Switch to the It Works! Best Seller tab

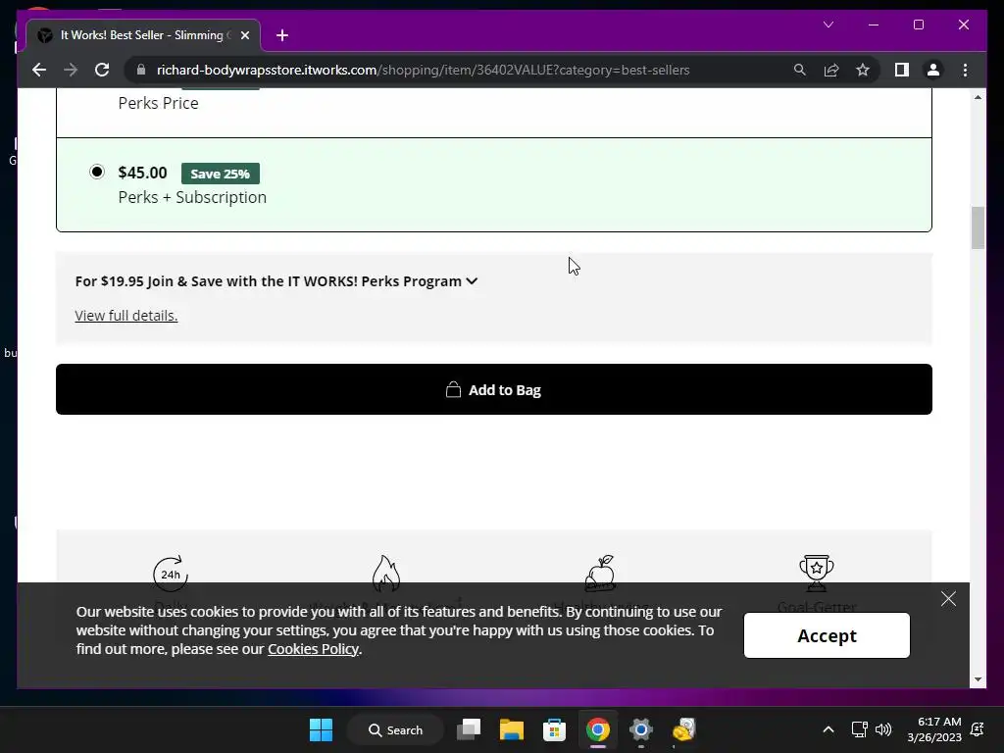coord(143,35)
